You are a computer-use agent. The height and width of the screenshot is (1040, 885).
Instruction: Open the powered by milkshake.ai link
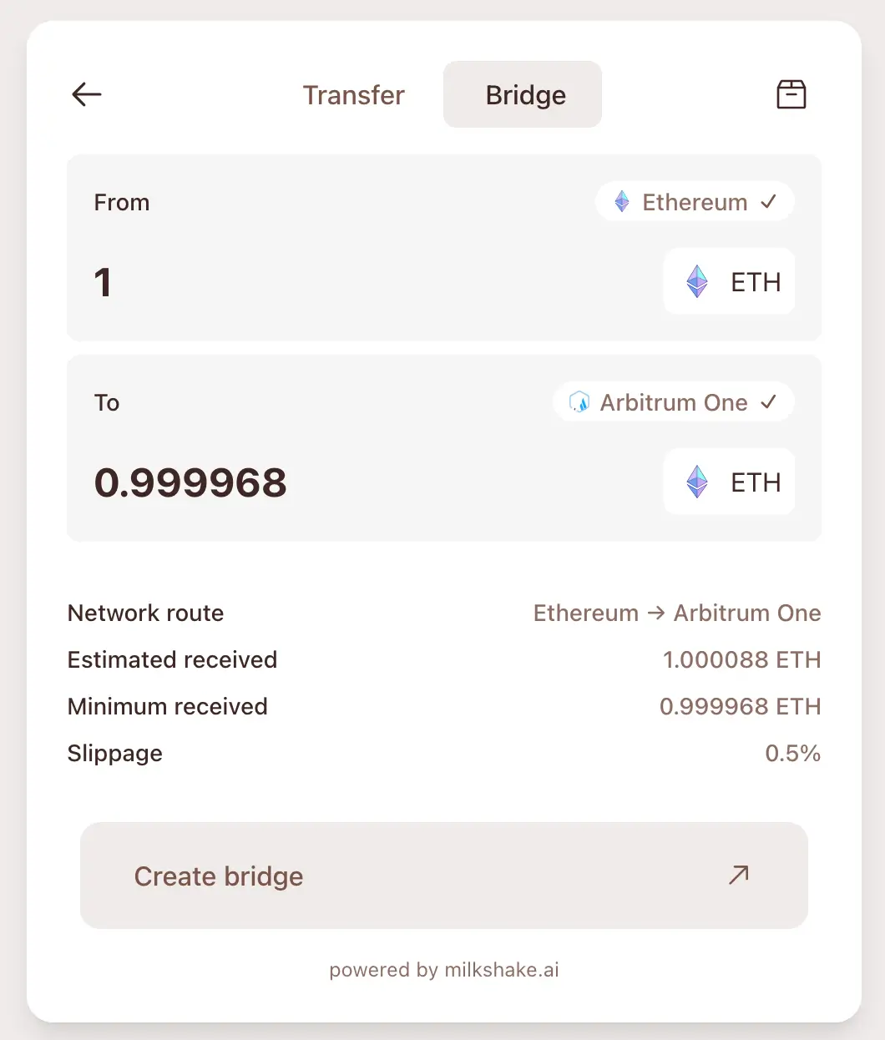[444, 970]
